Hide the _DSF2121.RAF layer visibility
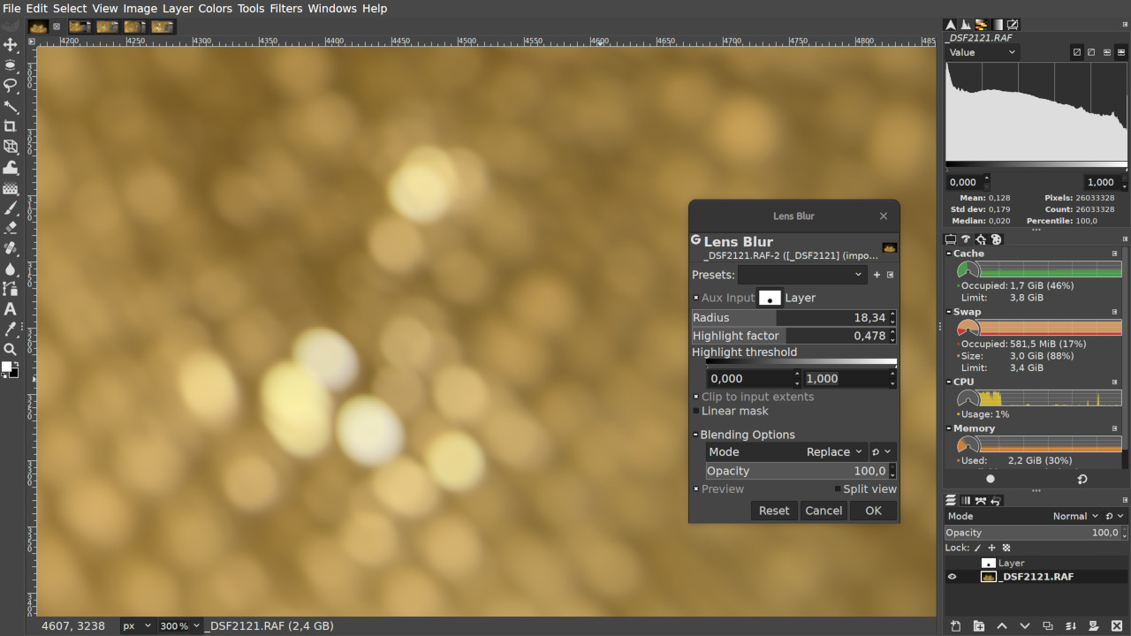 (x=952, y=576)
